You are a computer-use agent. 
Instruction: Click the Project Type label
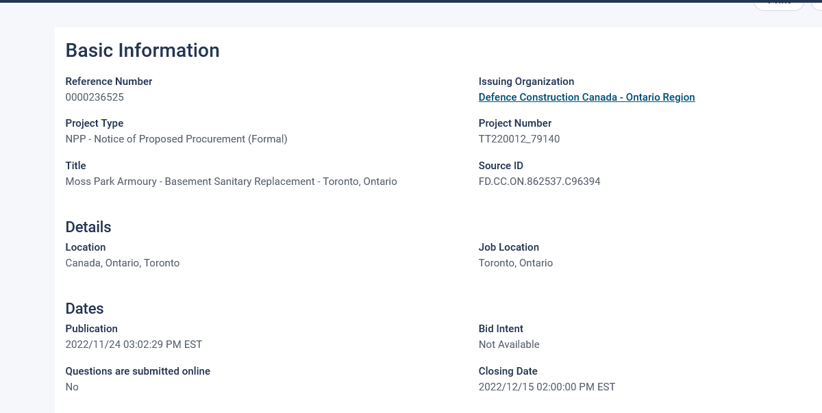95,123
